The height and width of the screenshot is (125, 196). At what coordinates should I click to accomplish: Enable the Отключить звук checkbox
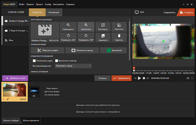click(x=34, y=61)
